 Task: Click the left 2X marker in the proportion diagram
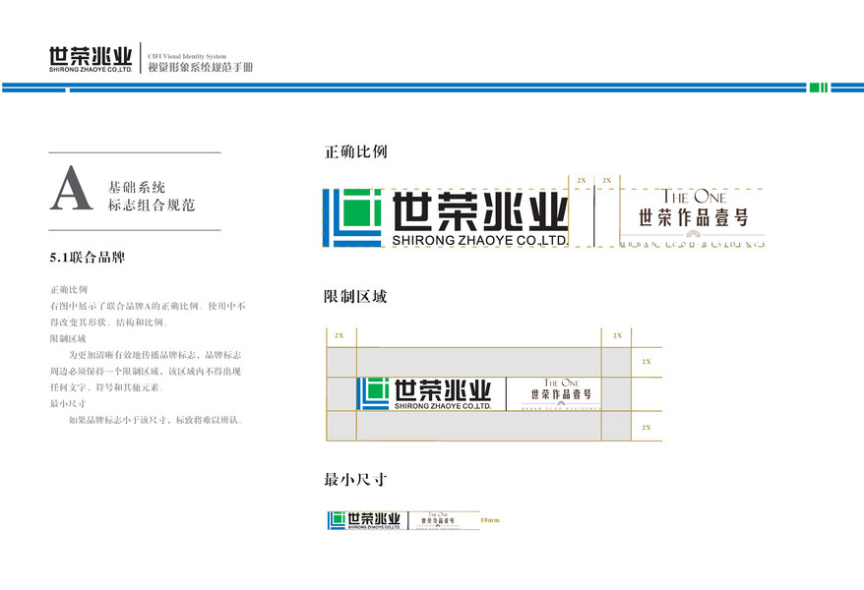pyautogui.click(x=582, y=181)
